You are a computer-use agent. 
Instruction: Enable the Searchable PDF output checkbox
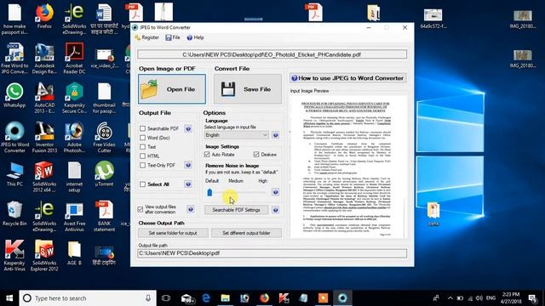pos(142,128)
